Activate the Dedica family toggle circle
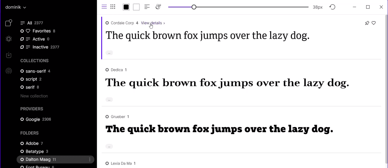The width and height of the screenshot is (388, 168). click(107, 70)
